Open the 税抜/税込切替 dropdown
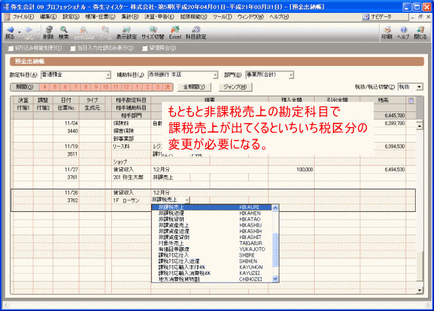434x311 pixels. click(x=419, y=87)
